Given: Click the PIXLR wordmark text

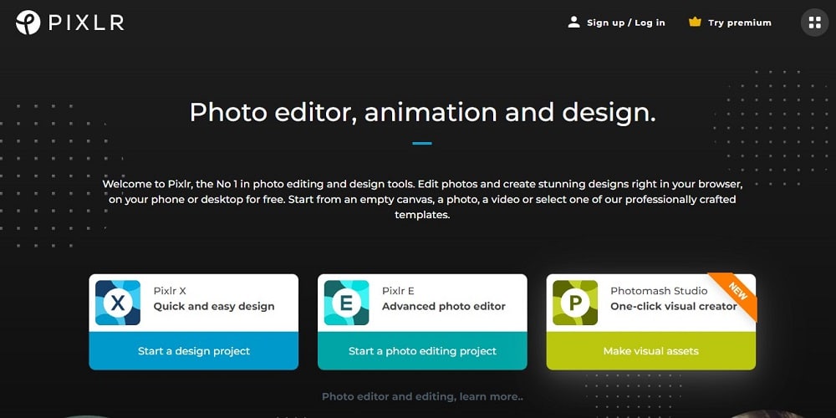Looking at the screenshot, I should [86, 23].
